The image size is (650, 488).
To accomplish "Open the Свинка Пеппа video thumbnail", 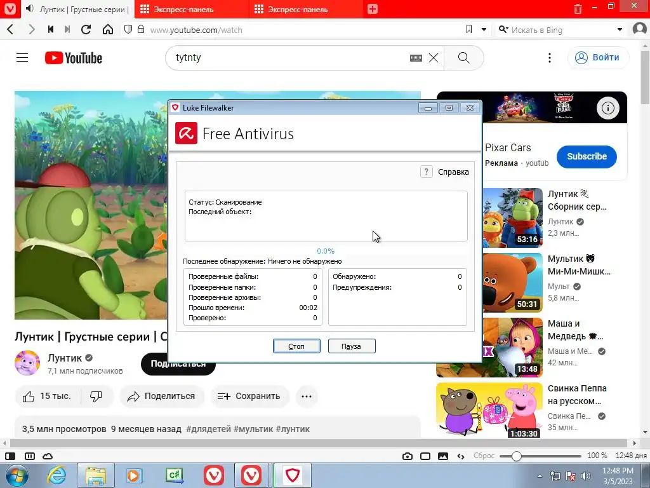I will 489,411.
